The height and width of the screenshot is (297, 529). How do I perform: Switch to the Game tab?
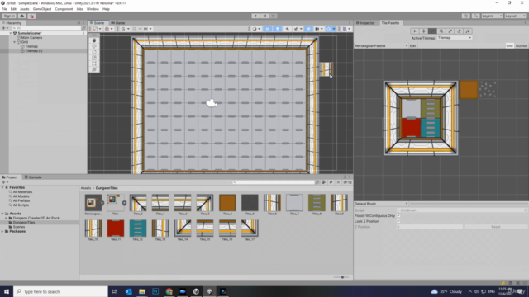pyautogui.click(x=118, y=23)
